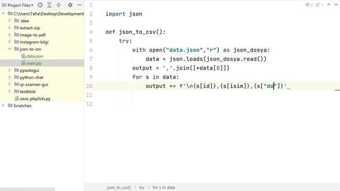Image resolution: width=340 pixels, height=191 pixels.
Task: Expand the python-chat folder
Action: tap(10, 77)
